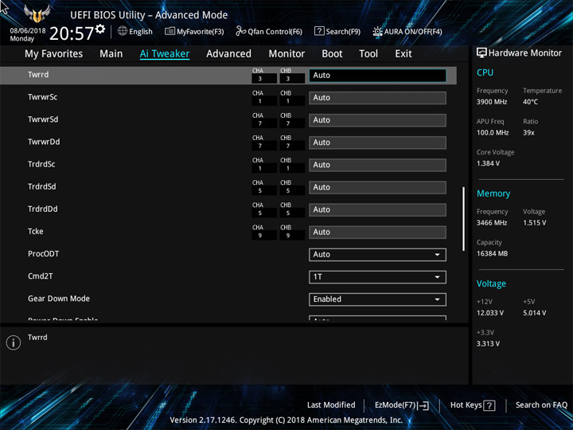Click the info icon beside Twrrd description

pyautogui.click(x=14, y=342)
